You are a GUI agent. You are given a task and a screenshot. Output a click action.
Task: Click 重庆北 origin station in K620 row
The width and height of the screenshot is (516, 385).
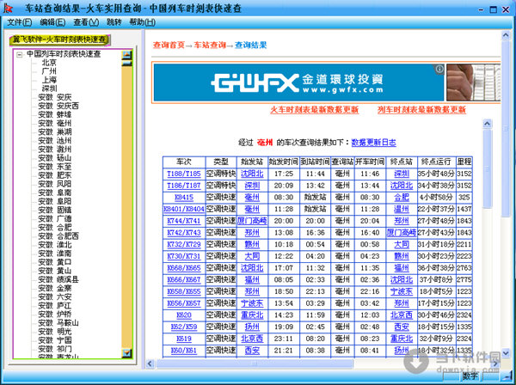tap(252, 315)
